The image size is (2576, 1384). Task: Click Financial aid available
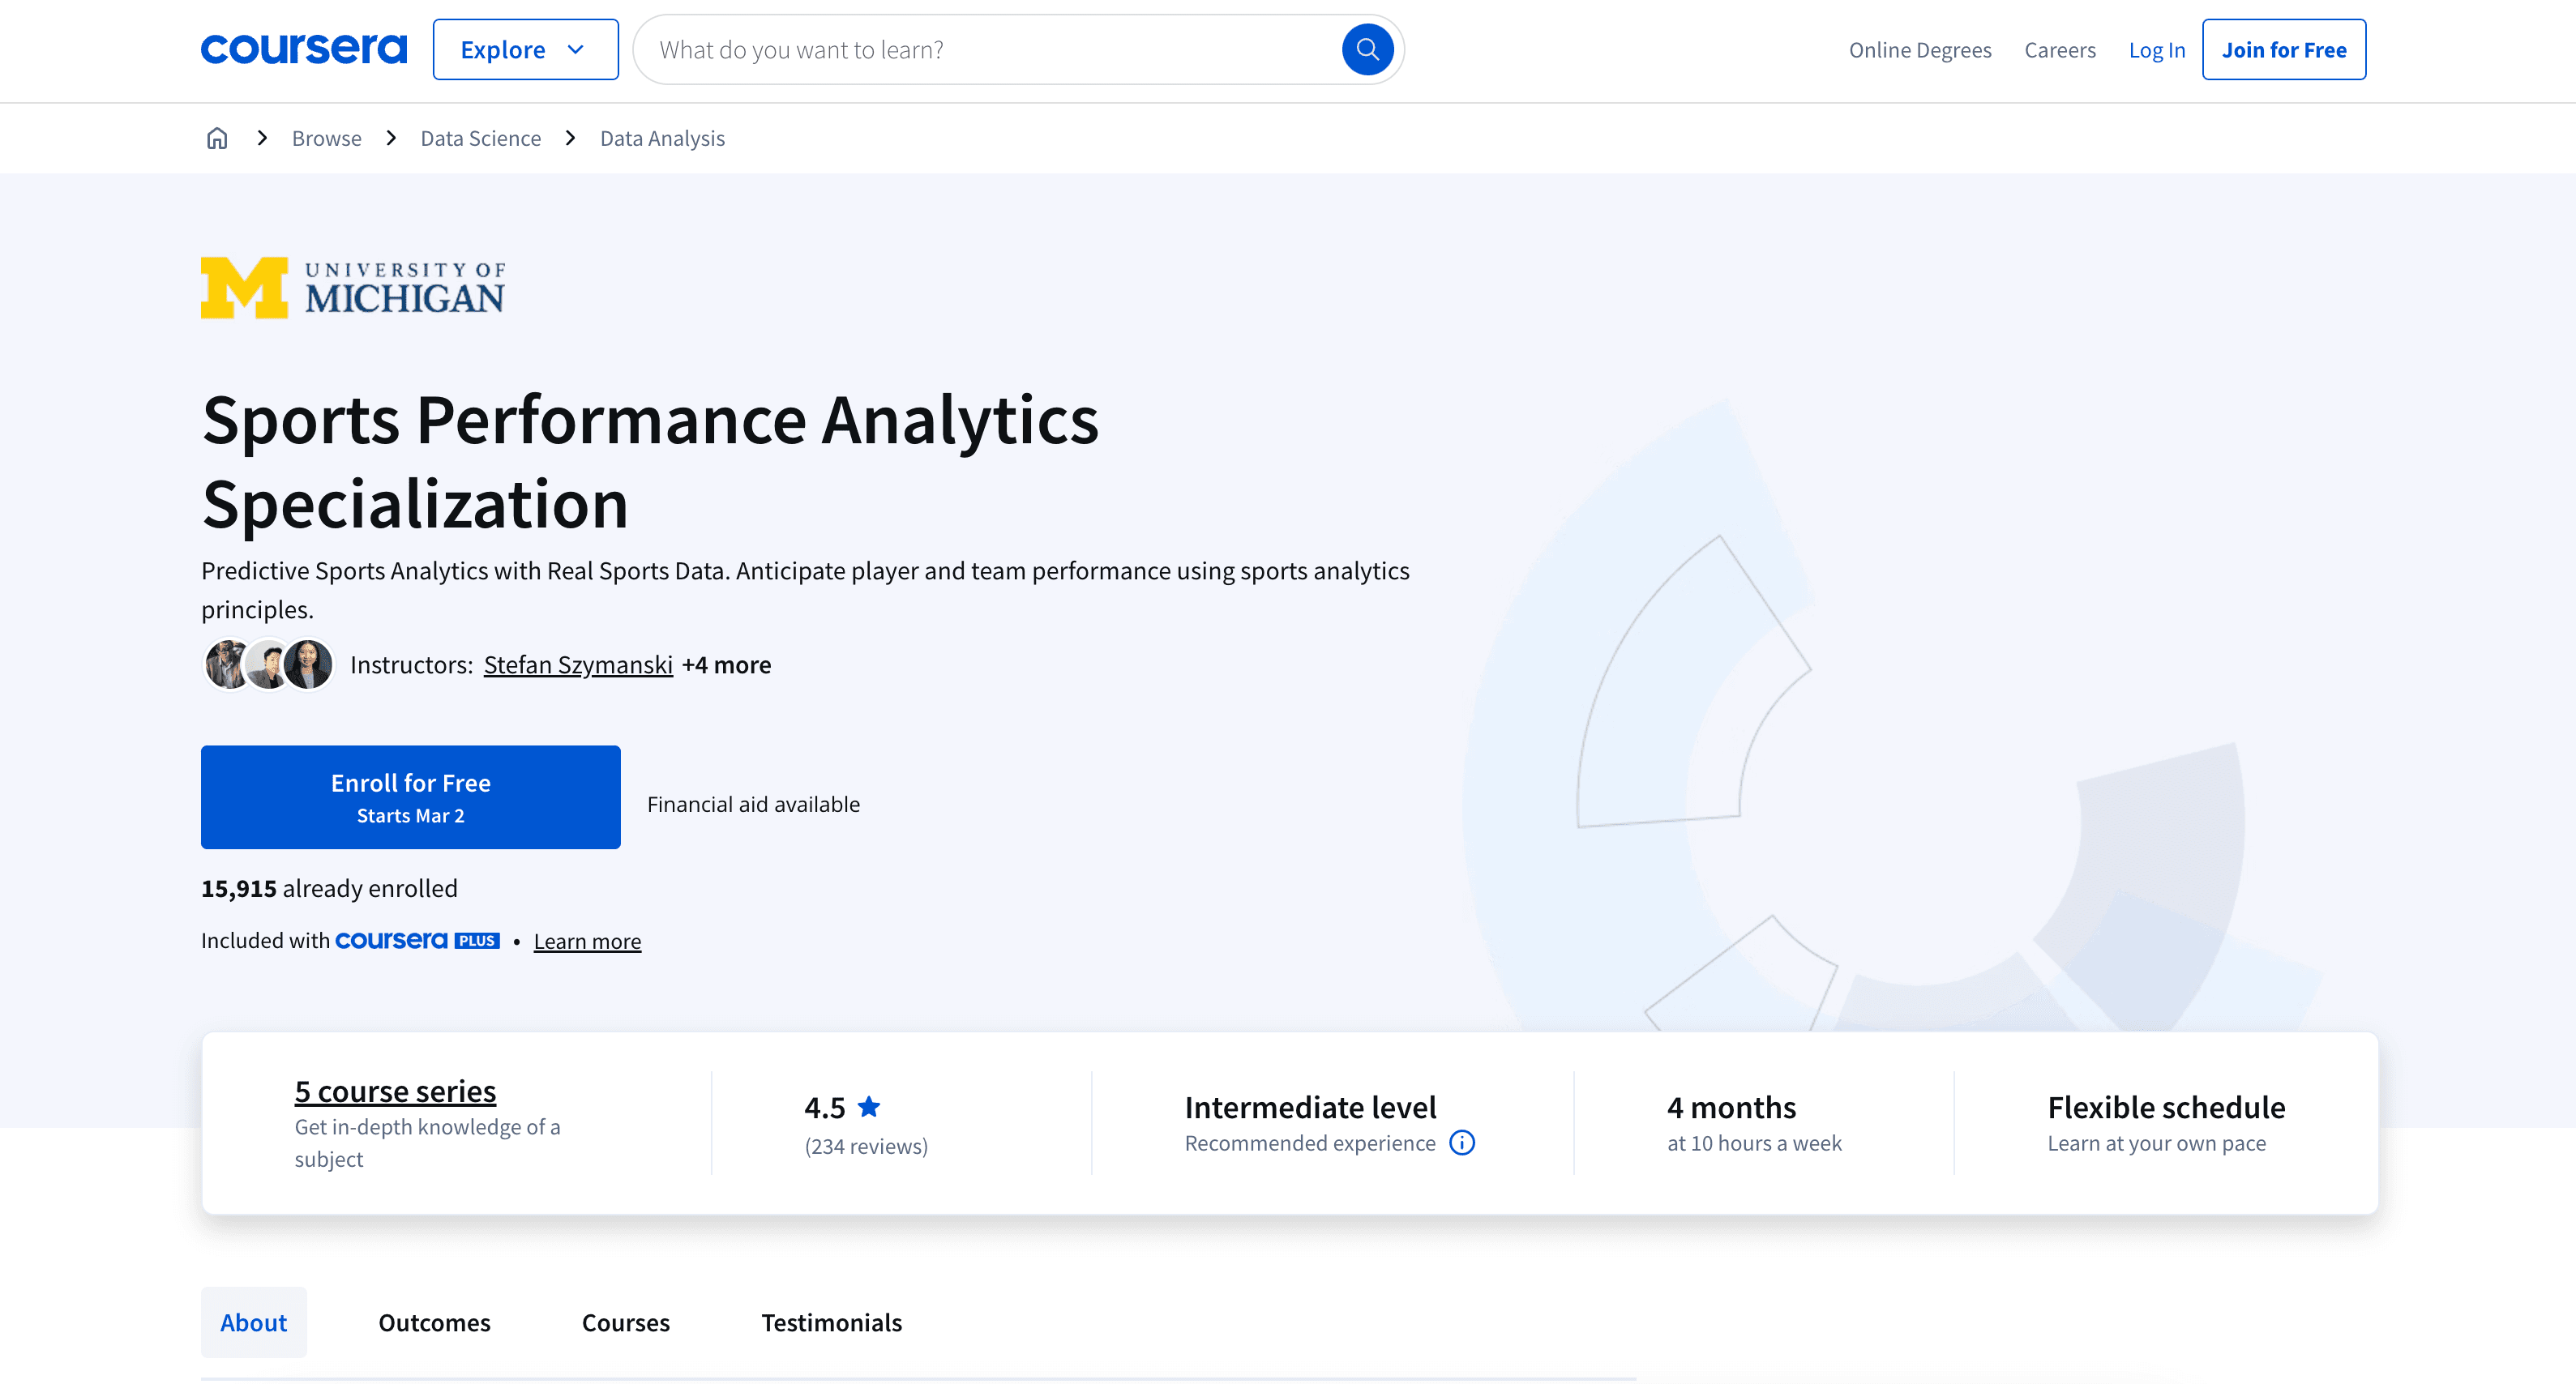tap(753, 804)
